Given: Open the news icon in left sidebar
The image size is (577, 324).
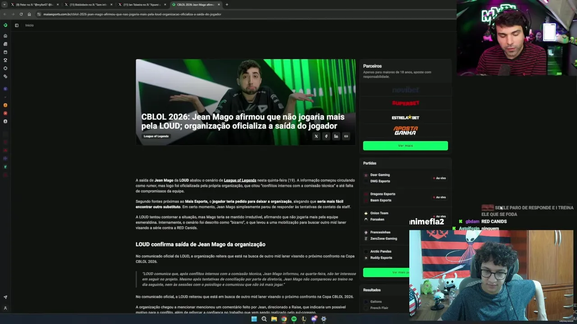Looking at the screenshot, I should pyautogui.click(x=5, y=44).
